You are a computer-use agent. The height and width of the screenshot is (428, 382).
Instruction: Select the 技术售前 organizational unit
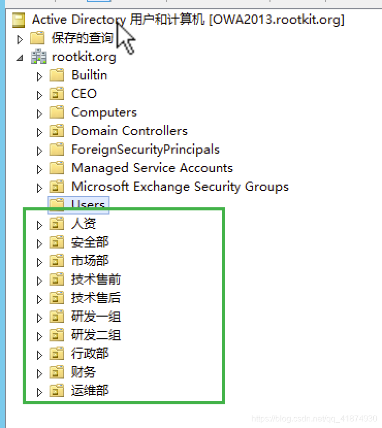click(96, 279)
